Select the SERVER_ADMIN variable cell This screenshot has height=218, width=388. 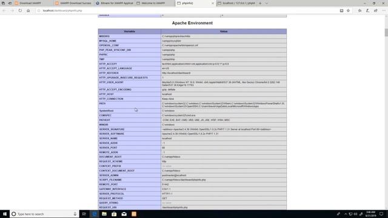[x=129, y=176]
